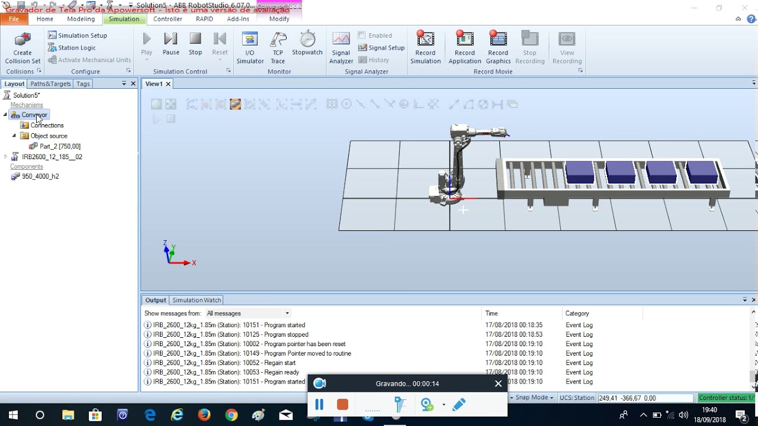This screenshot has height=426, width=758.
Task: Open the I/O Simulator
Action: click(250, 48)
